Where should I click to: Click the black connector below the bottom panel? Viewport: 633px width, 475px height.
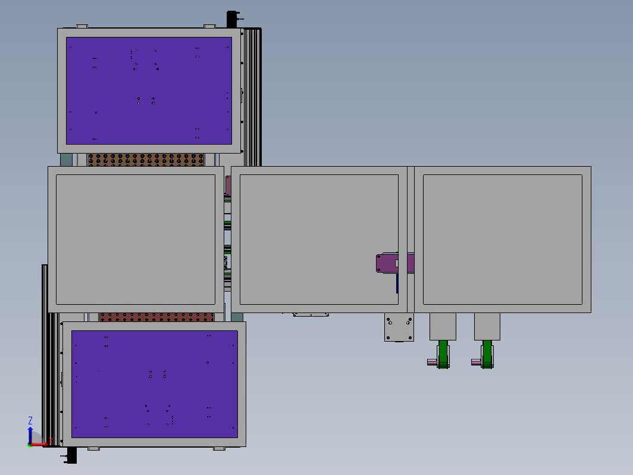click(x=71, y=455)
